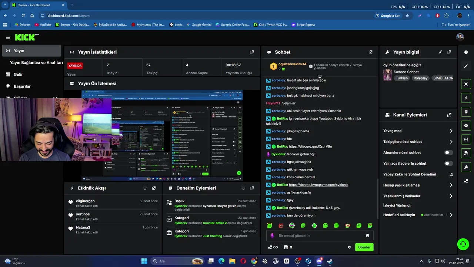Open the emoji picker in message box
Image resolution: width=474 pixels, height=267 pixels.
coord(367,235)
